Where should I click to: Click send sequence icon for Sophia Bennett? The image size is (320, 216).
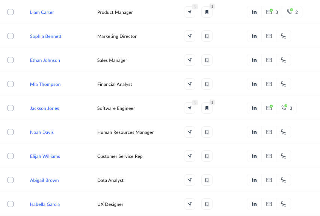[190, 36]
